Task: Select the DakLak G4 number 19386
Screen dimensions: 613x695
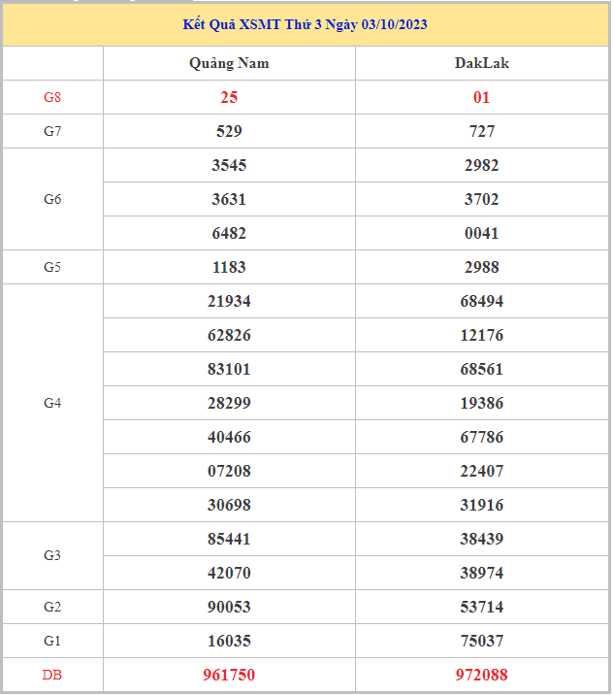Action: 481,403
